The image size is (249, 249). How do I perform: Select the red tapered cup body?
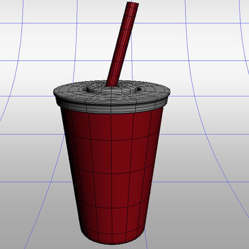[x=112, y=176]
